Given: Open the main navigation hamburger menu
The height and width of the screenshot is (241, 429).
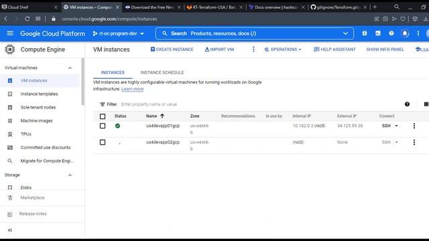Looking at the screenshot, I should (x=10, y=33).
